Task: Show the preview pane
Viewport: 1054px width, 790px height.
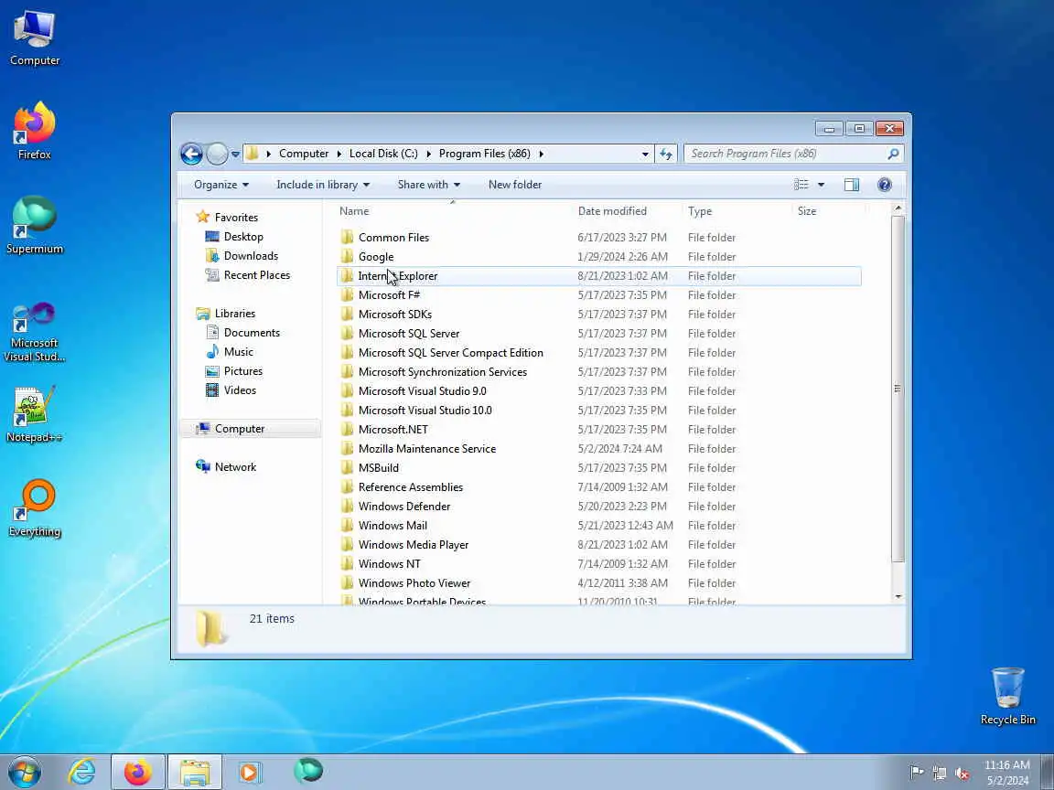Action: point(852,185)
